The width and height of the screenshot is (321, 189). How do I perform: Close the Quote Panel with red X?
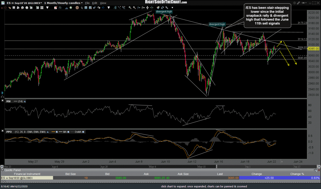click(319, 170)
